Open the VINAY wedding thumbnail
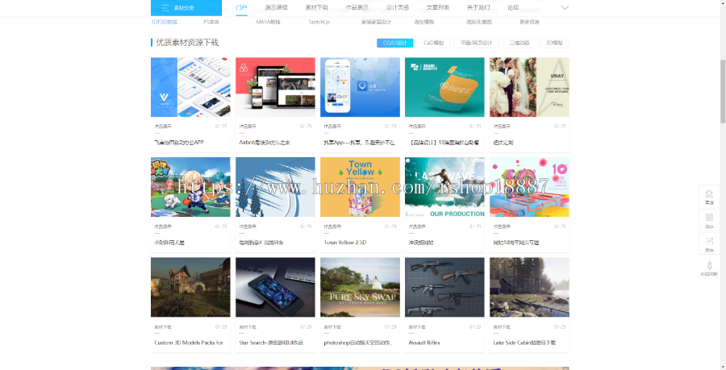Viewport: 726px width, 370px height. point(529,87)
